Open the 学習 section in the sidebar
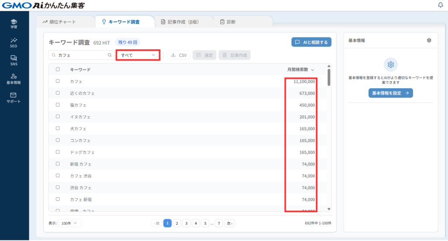This screenshot has width=448, height=241. coord(14,24)
